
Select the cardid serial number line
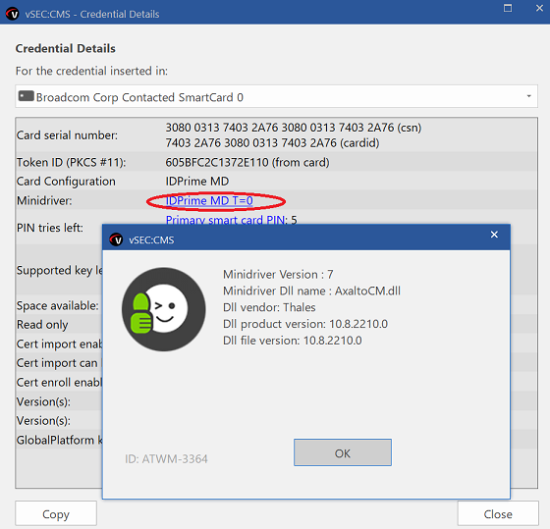[272, 143]
